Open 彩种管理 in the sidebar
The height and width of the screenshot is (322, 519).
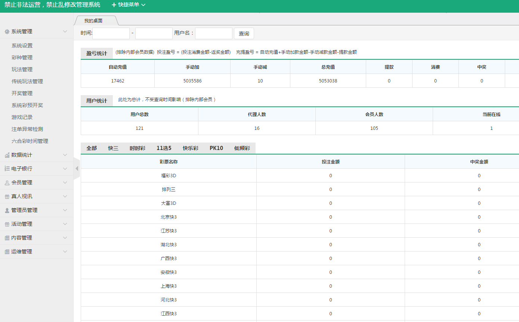(22, 57)
